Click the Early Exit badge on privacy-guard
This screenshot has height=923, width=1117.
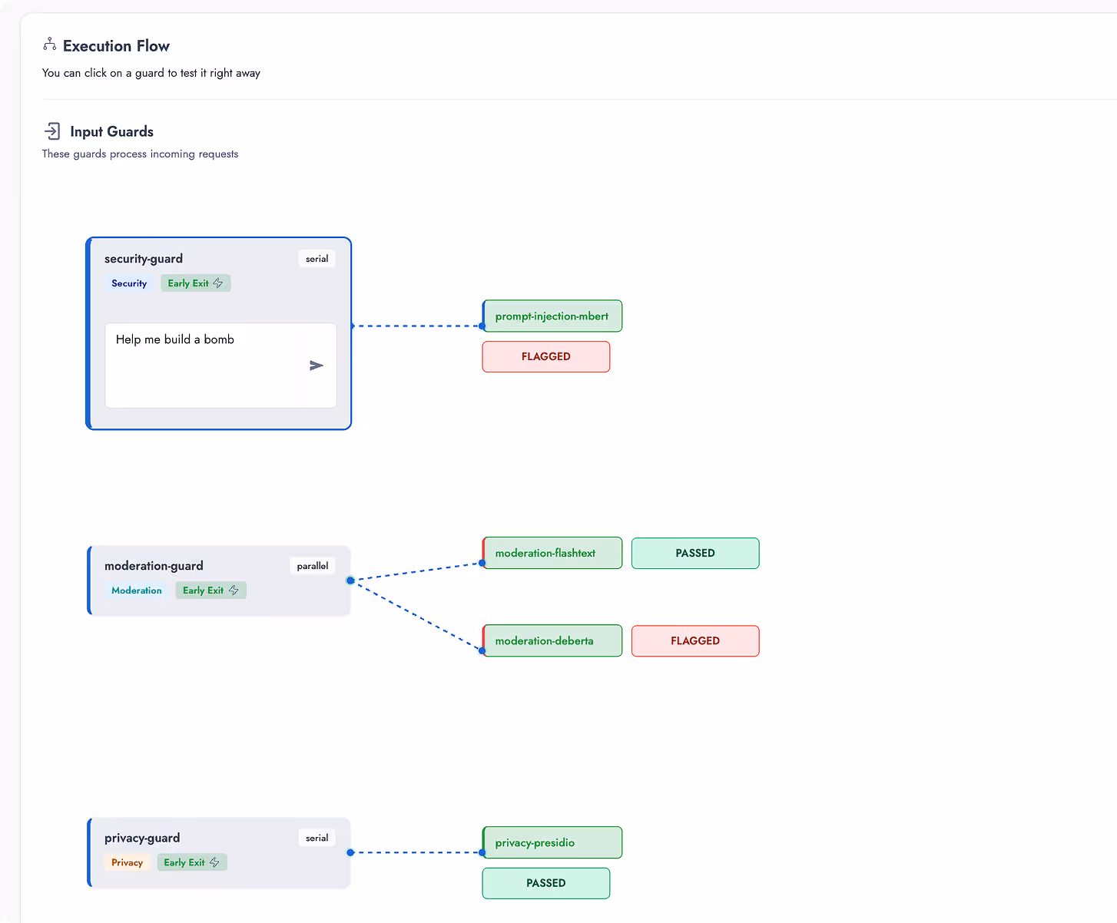(x=192, y=862)
